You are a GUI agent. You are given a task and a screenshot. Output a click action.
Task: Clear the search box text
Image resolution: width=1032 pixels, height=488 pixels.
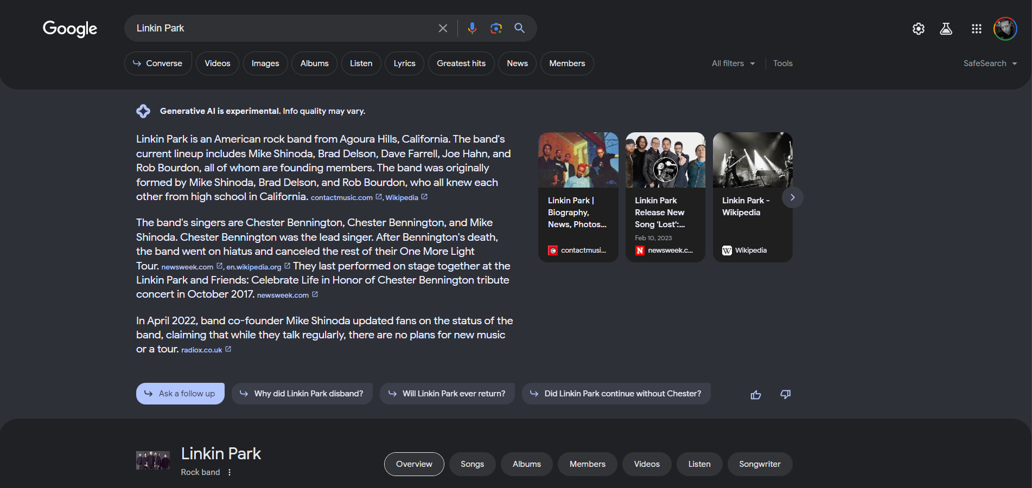(x=443, y=28)
